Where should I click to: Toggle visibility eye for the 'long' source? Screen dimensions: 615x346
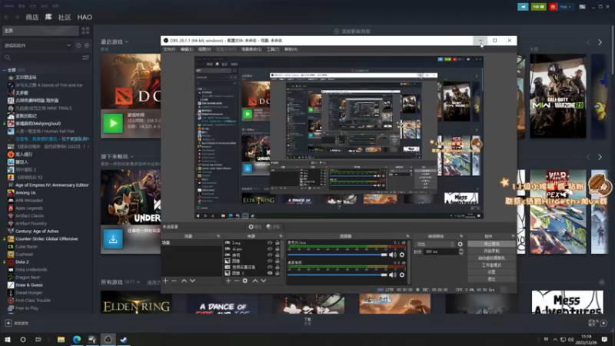(x=270, y=243)
